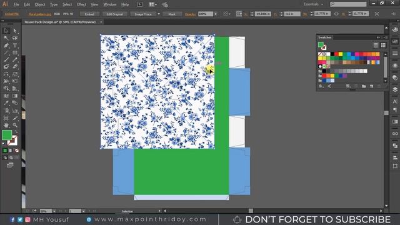Viewport: 400px width, 225px height.
Task: Open the opacity percentage dropdown
Action: click(x=216, y=14)
